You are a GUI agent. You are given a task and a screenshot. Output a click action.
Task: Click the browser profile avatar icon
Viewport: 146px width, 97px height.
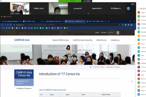(131, 25)
